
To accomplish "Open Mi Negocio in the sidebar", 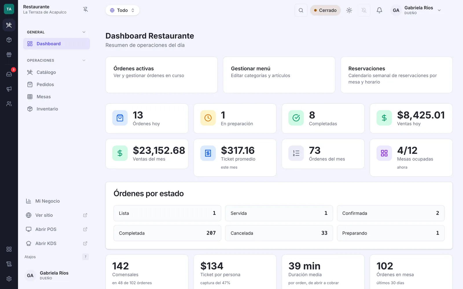I will (56, 201).
